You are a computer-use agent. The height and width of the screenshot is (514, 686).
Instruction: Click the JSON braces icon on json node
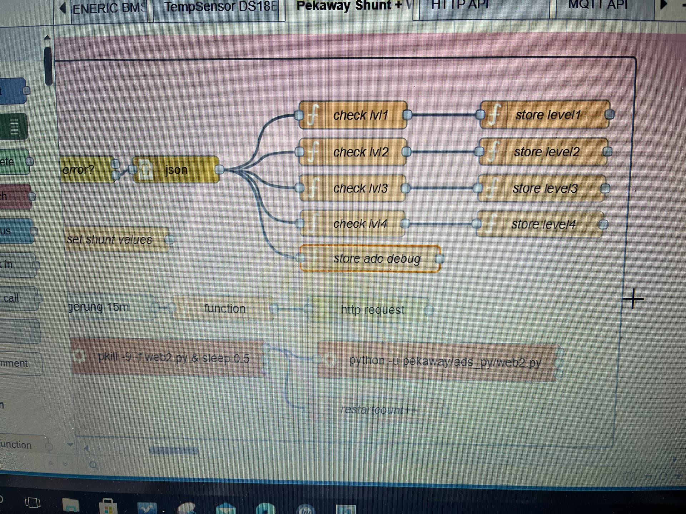[145, 170]
